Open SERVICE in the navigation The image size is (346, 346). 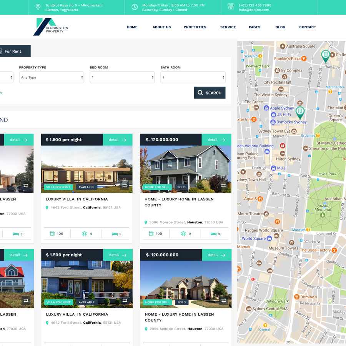pos(228,27)
